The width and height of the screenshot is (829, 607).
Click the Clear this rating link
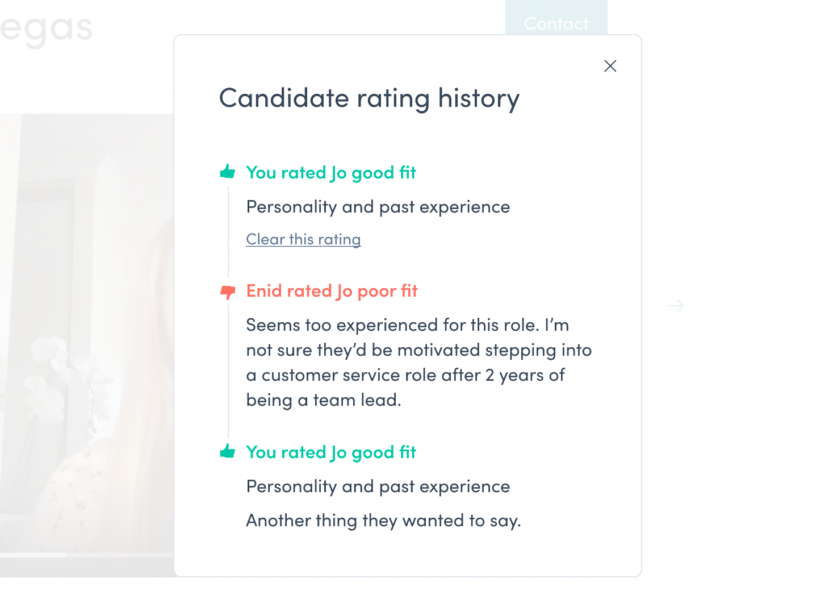pos(303,239)
